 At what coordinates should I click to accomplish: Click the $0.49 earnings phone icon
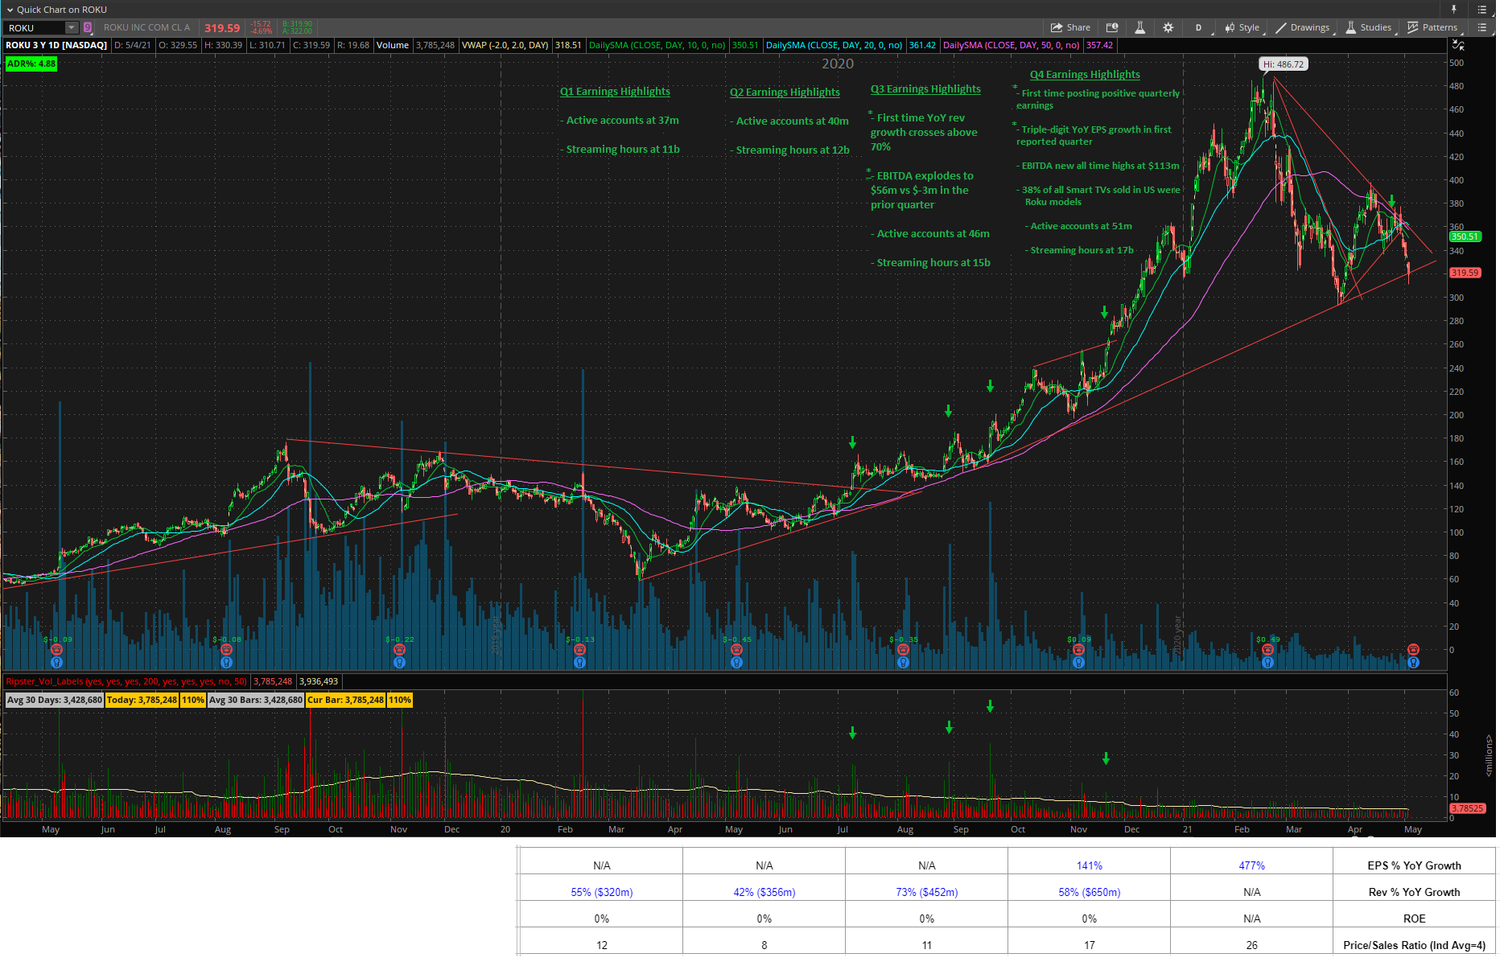pos(1267,649)
